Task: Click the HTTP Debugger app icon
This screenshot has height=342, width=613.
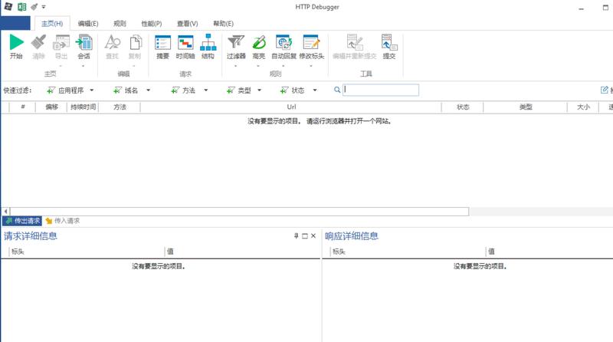Action: pos(8,7)
